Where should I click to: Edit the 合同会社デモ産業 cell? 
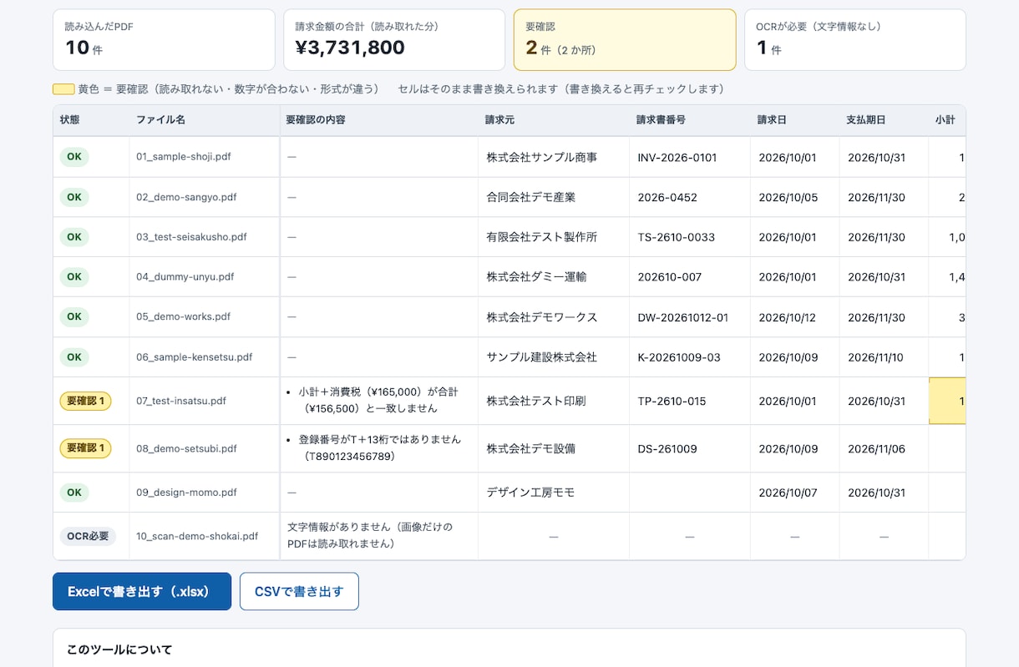click(x=554, y=197)
